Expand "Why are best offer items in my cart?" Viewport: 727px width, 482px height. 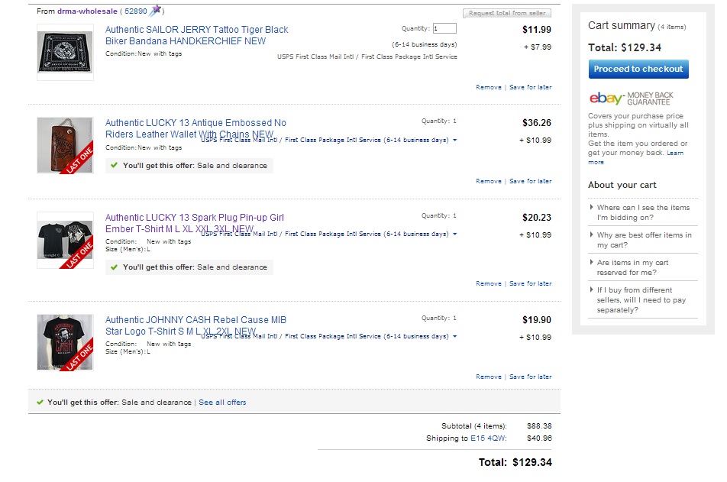642,240
